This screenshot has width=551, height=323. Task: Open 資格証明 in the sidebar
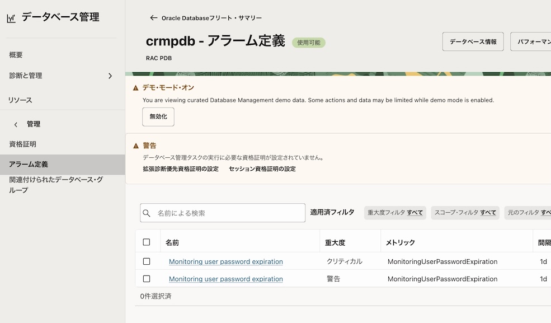[22, 144]
